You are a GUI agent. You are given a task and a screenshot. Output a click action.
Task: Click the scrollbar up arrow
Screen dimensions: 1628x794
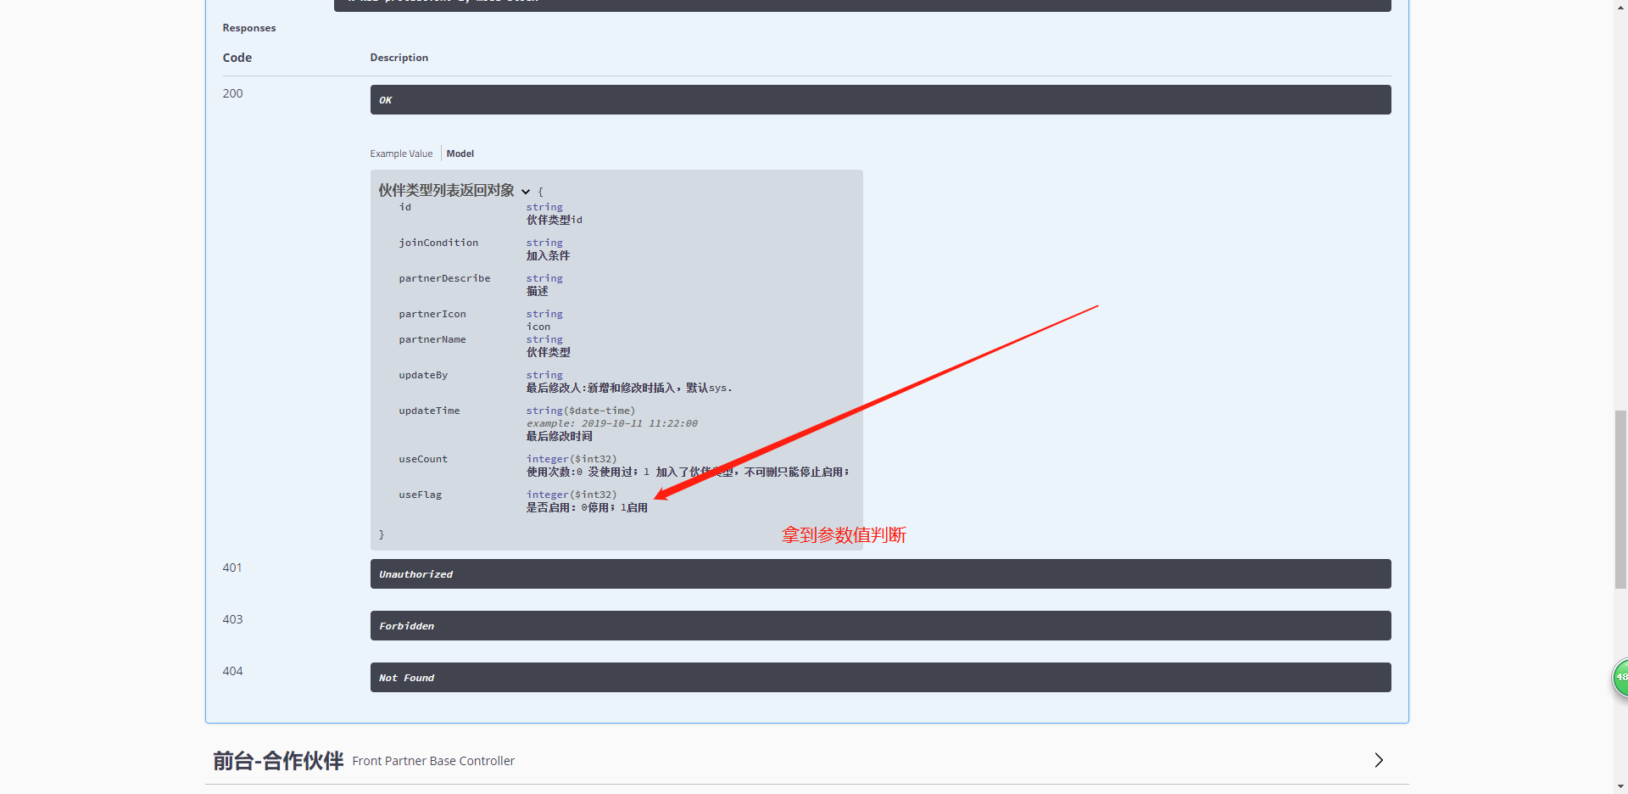(1620, 6)
